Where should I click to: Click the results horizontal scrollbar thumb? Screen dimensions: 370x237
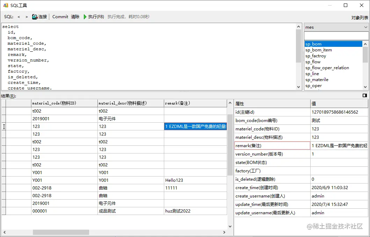(61, 232)
